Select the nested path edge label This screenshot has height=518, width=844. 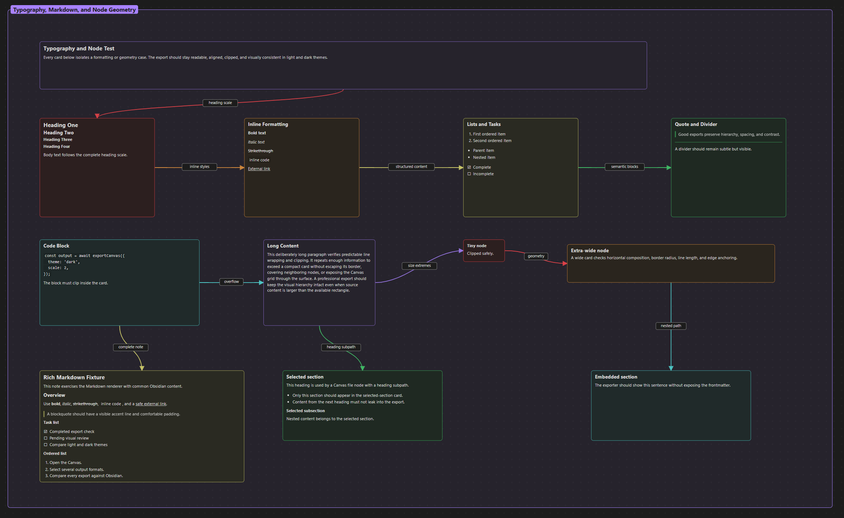671,326
